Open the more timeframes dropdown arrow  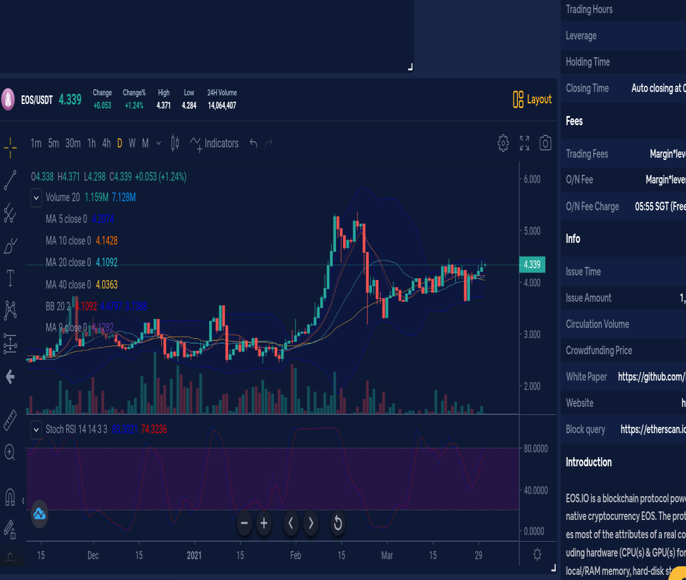(x=158, y=143)
